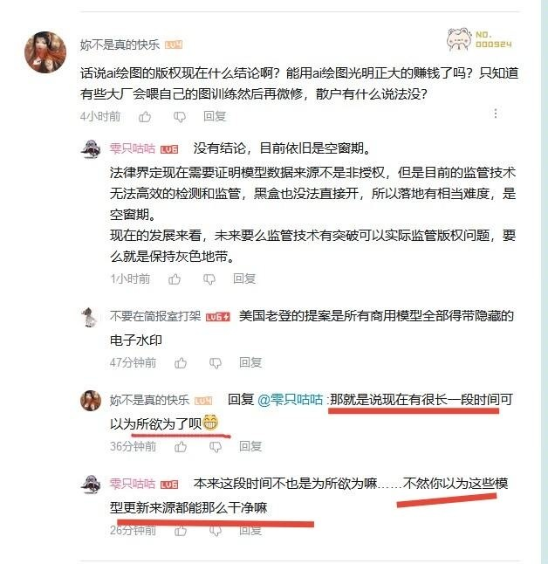Open the three-dot more options menu

[x=496, y=113]
